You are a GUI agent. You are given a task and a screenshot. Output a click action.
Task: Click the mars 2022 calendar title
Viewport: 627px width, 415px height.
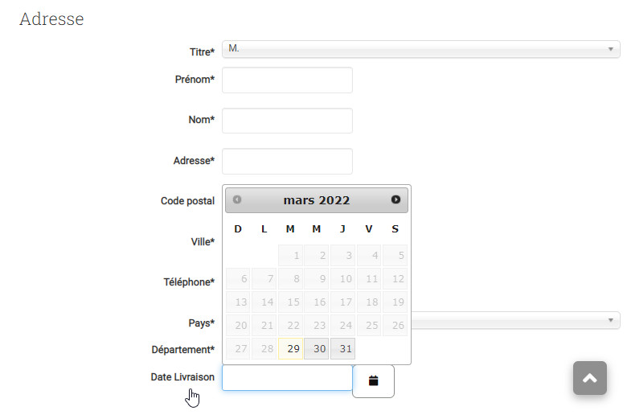click(x=316, y=200)
